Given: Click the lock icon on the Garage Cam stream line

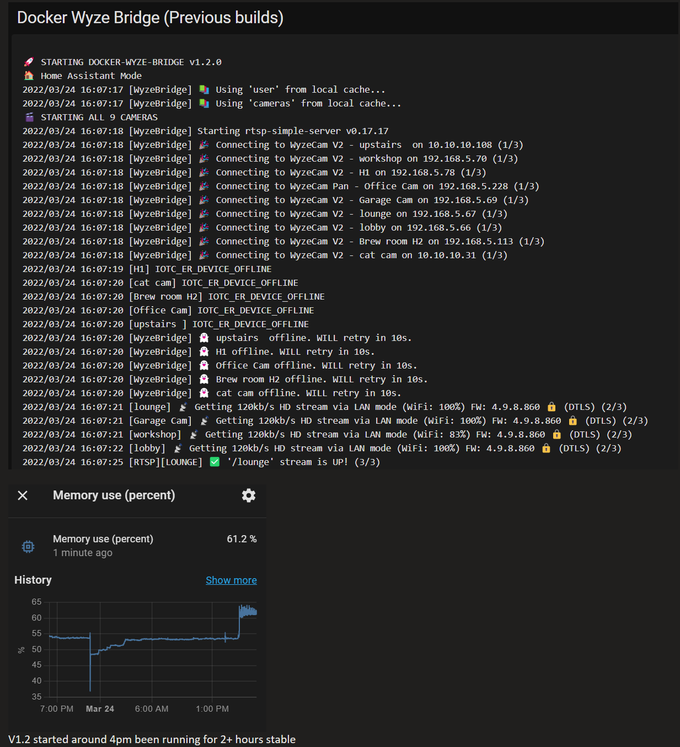Looking at the screenshot, I should (x=572, y=420).
